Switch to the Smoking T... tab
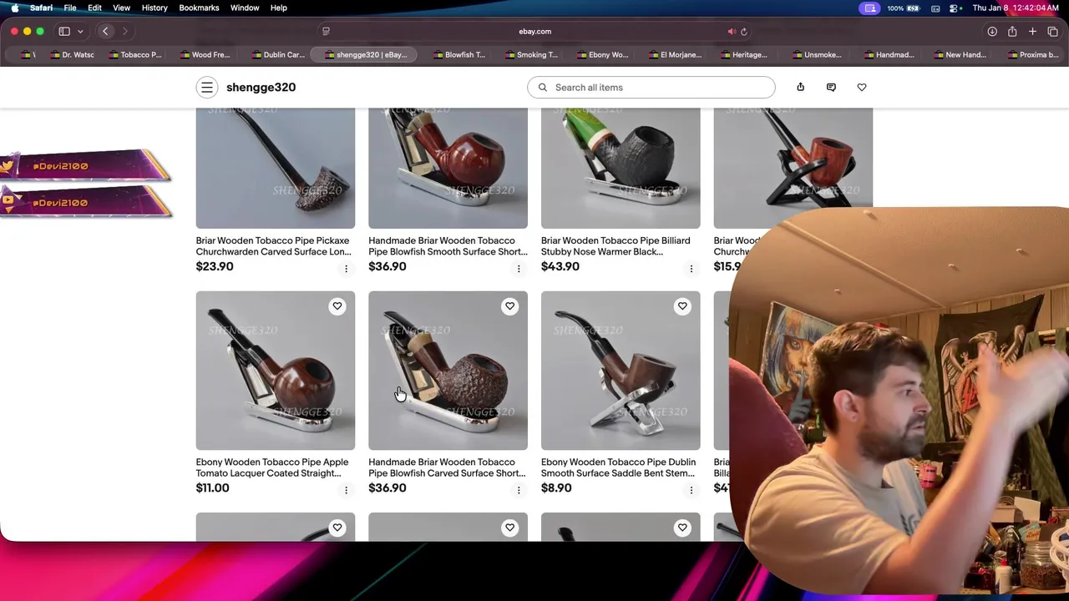The height and width of the screenshot is (601, 1069). tap(530, 55)
